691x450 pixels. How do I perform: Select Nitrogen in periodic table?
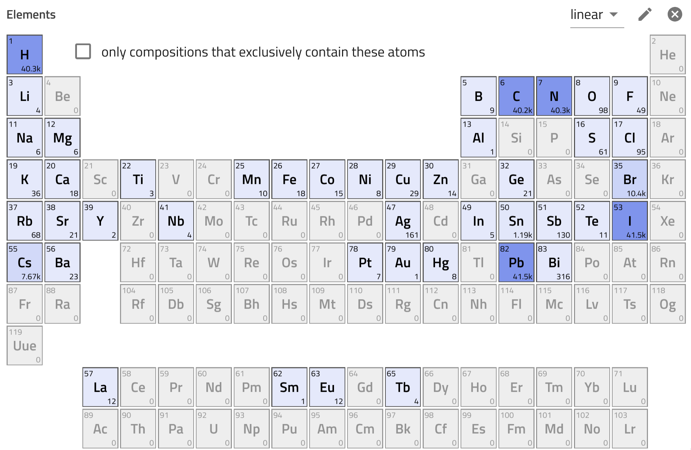click(x=554, y=96)
